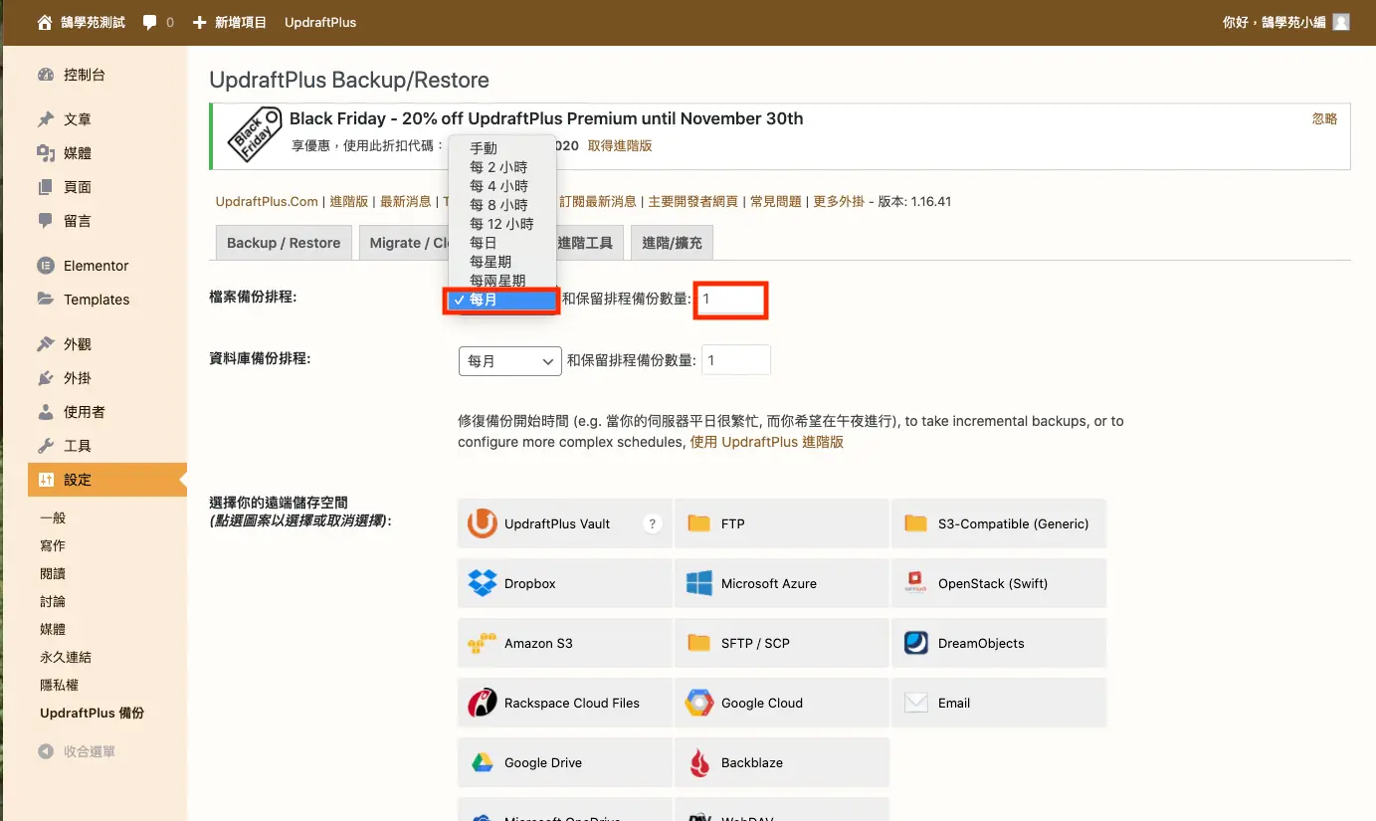Image resolution: width=1376 pixels, height=821 pixels.
Task: Open the 永久連結 settings submenu
Action: tap(66, 657)
